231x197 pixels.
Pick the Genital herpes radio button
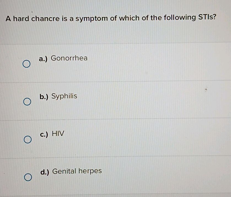(26, 178)
